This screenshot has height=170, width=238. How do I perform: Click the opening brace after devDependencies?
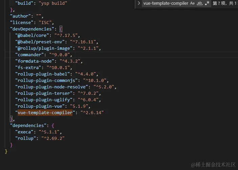click(61, 29)
